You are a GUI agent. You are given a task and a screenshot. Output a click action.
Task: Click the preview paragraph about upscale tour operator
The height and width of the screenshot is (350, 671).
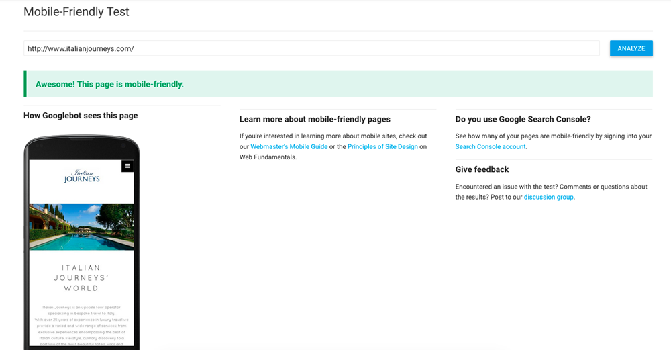[81, 325]
